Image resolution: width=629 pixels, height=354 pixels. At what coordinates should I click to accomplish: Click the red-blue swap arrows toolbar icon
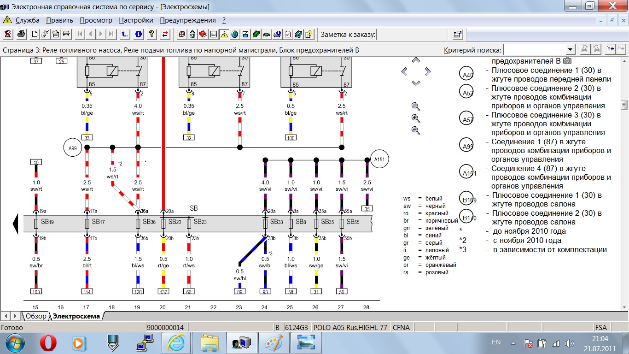165,34
